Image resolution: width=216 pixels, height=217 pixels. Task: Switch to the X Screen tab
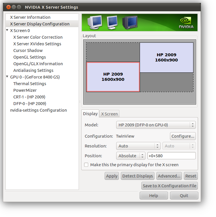pos(109,114)
